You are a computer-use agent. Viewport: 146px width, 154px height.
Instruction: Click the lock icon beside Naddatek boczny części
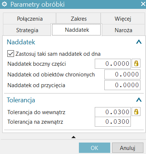136,64
